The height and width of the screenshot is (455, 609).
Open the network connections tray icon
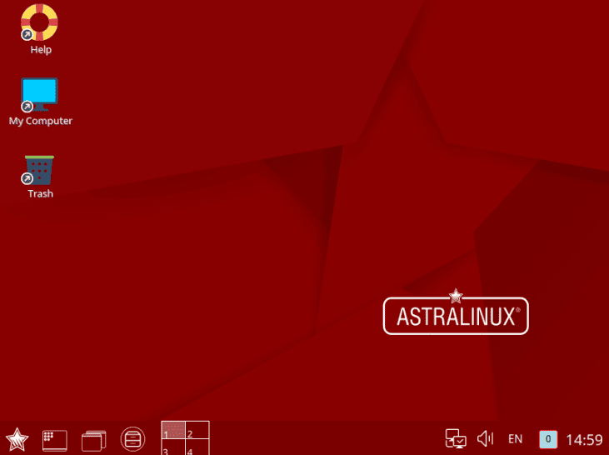(x=455, y=438)
